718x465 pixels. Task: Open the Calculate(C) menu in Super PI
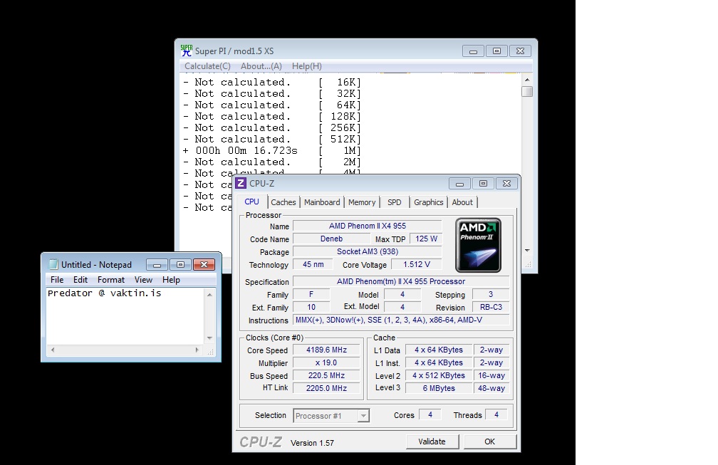pos(207,66)
